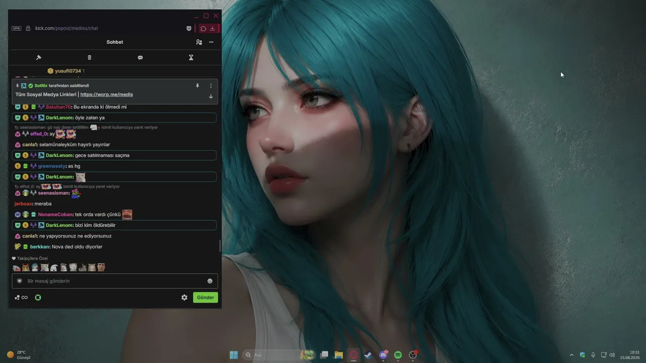Click the 'Sohbet' chat header title
The image size is (646, 363).
pyautogui.click(x=115, y=42)
